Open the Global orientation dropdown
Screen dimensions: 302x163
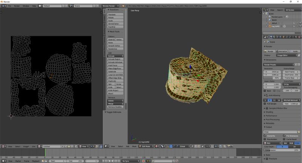point(185,146)
